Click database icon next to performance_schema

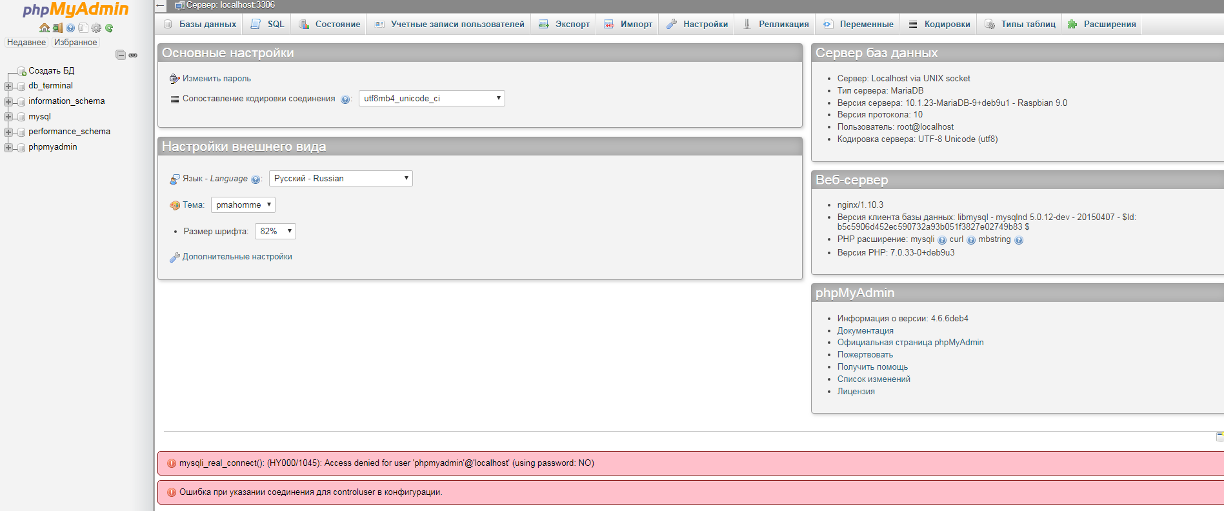(21, 132)
